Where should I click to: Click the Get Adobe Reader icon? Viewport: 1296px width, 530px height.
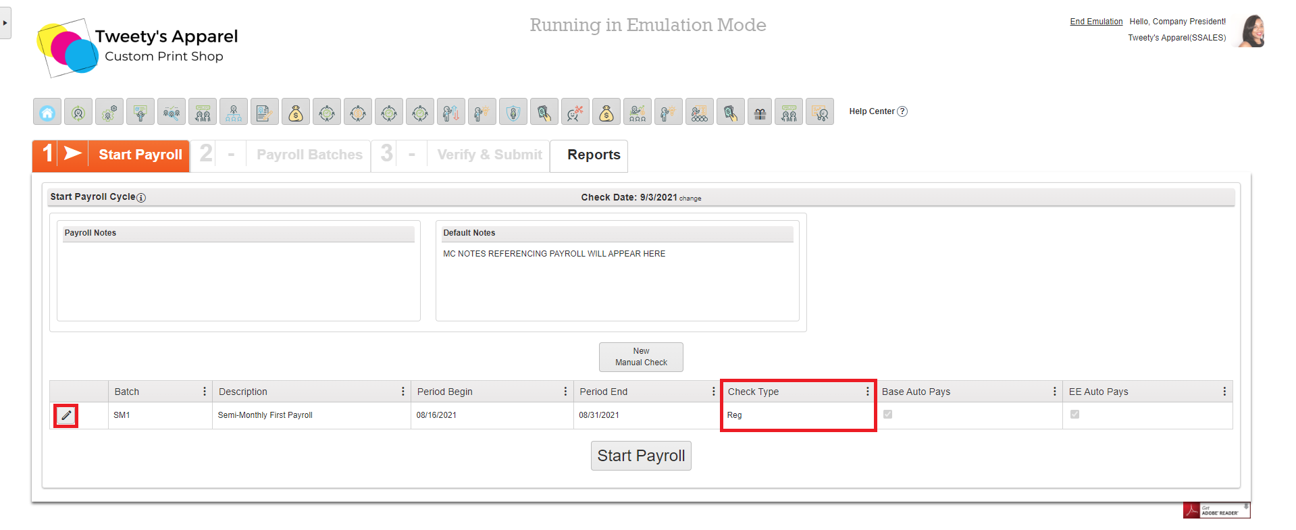[1216, 510]
